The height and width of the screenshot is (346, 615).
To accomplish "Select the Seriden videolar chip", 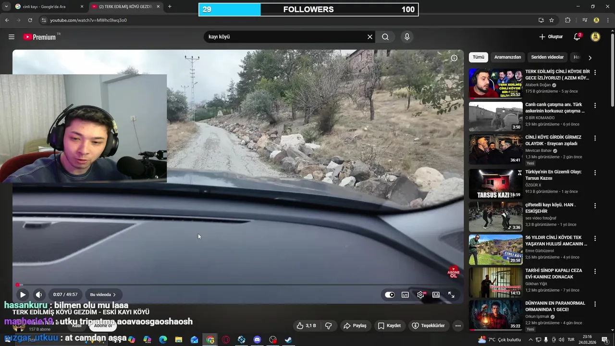I will click(547, 57).
